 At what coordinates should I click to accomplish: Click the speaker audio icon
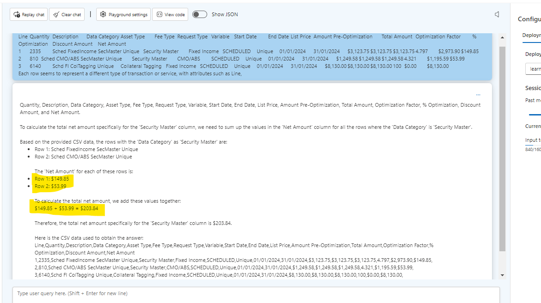(497, 14)
